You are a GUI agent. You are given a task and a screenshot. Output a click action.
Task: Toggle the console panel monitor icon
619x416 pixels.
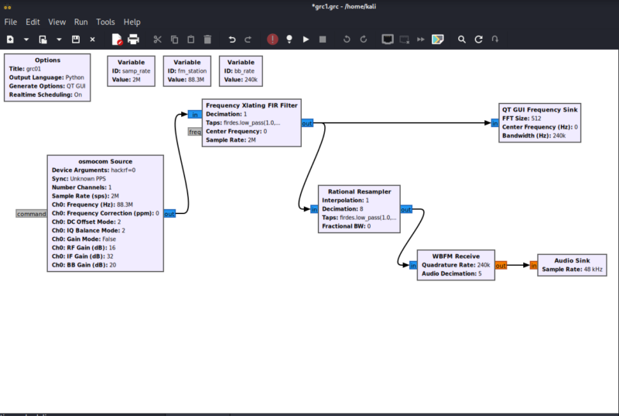coord(388,39)
